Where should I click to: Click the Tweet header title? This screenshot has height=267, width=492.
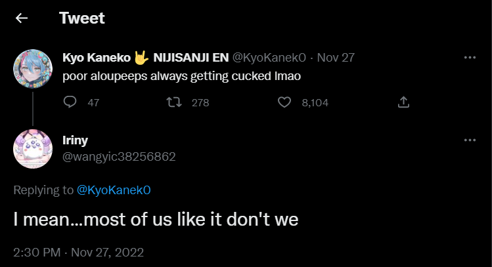[x=82, y=18]
